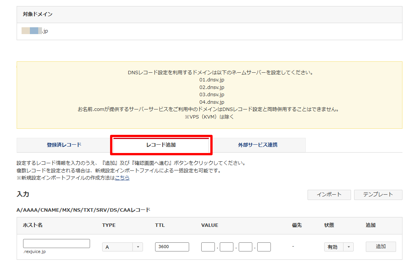Click the 対象ドメイン header
This screenshot has width=418, height=267.
37,14
